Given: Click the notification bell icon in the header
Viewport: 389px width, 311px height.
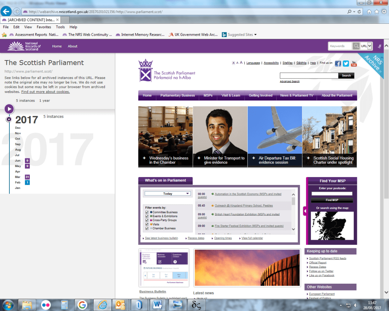Looking at the screenshot, I should point(379,46).
